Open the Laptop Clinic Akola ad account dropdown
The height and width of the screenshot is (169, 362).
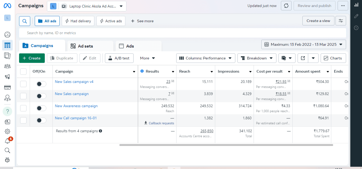tap(87, 6)
